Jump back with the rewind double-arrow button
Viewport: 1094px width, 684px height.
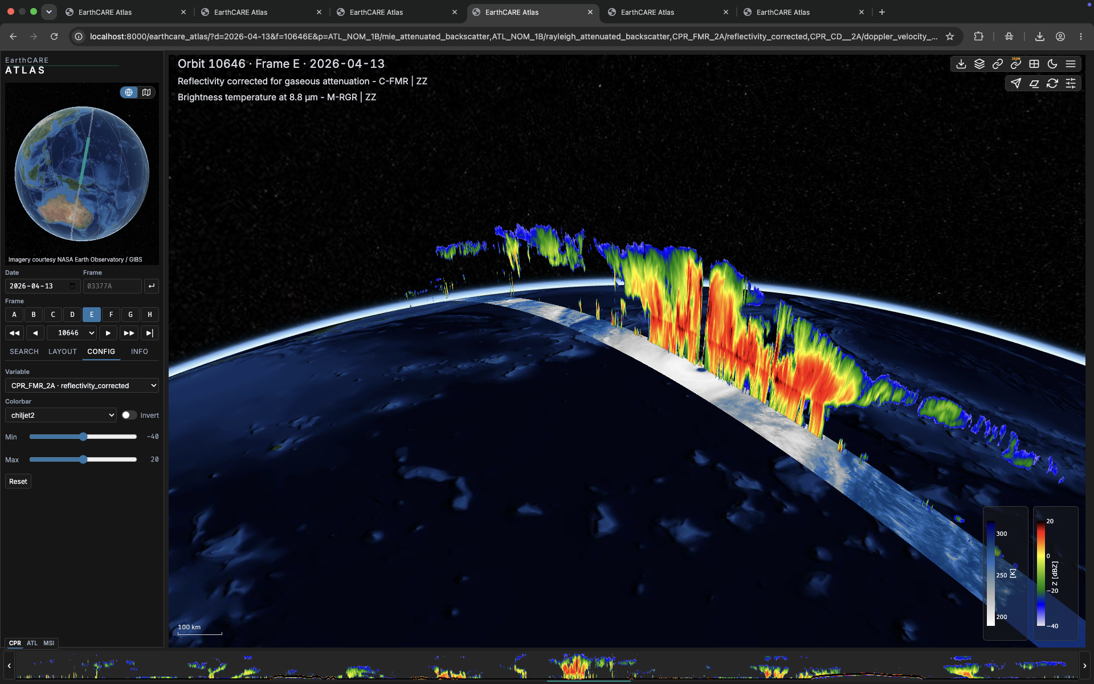[15, 333]
